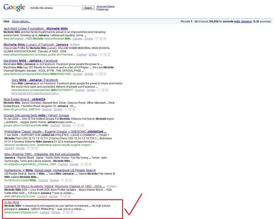Remove the Yahoo! Groups result
This screenshot has height=219, width=274.
82,125
